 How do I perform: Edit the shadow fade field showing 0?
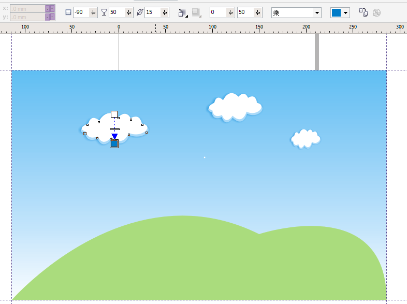218,12
